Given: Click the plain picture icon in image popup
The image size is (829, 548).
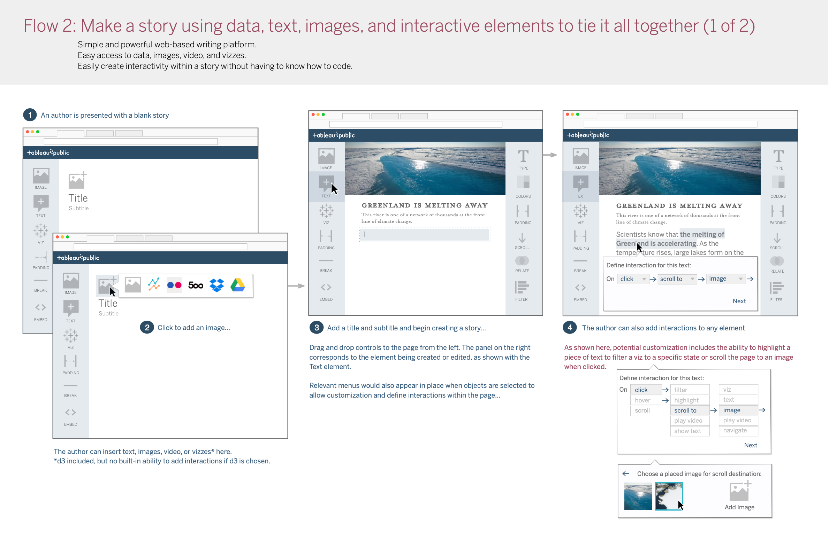Looking at the screenshot, I should [x=133, y=285].
